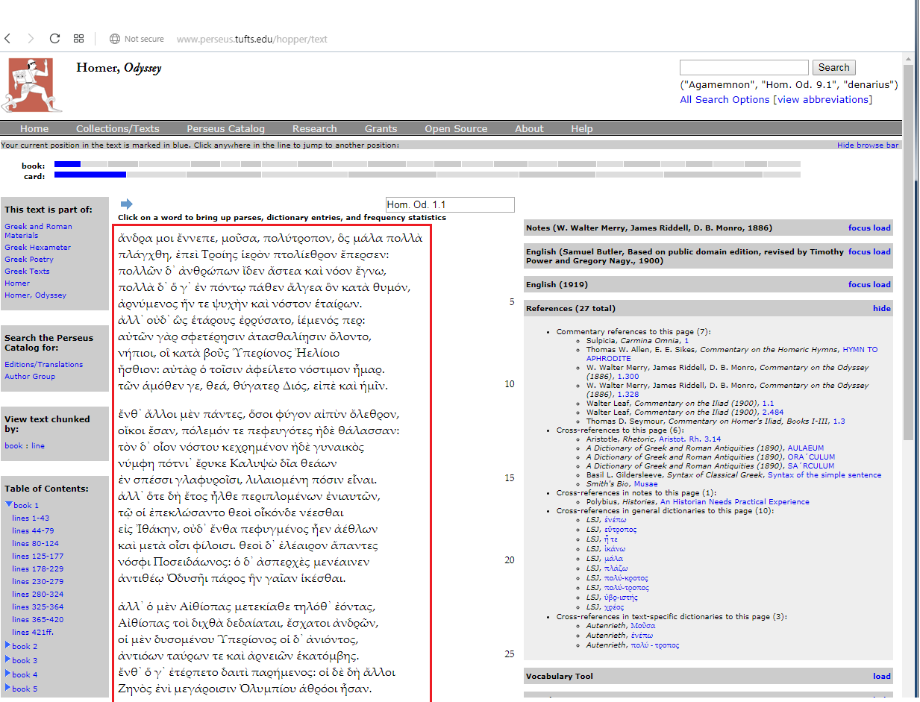Viewport: 920px width, 702px height.
Task: Open Homer, Odyssey sidebar link
Action: tap(35, 295)
